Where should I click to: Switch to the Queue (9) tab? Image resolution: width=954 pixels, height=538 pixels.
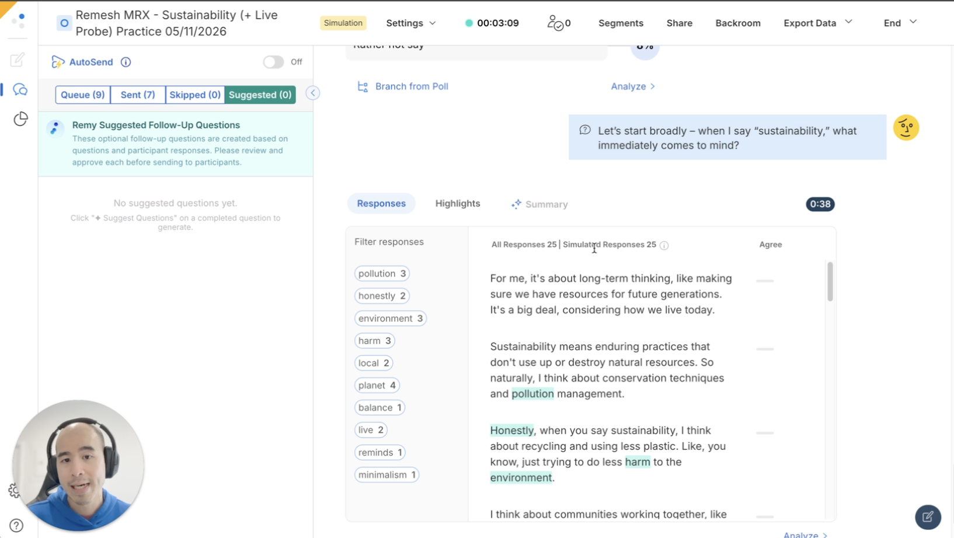[83, 95]
